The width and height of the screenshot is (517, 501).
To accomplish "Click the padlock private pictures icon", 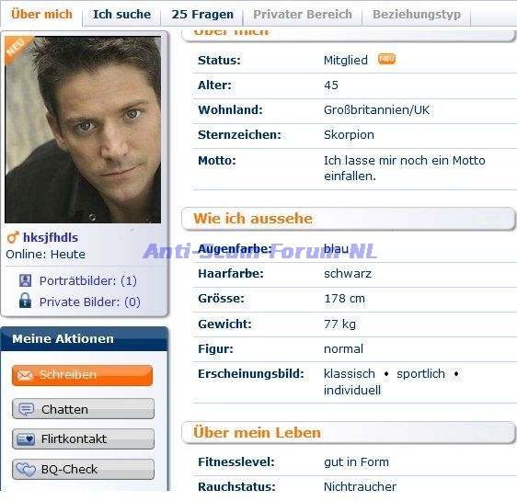I will click(x=25, y=301).
